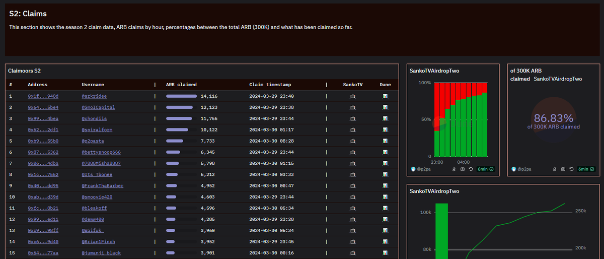The width and height of the screenshot is (604, 259).
Task: Open the SankoTV icon for @p2pasta
Action: click(353, 141)
